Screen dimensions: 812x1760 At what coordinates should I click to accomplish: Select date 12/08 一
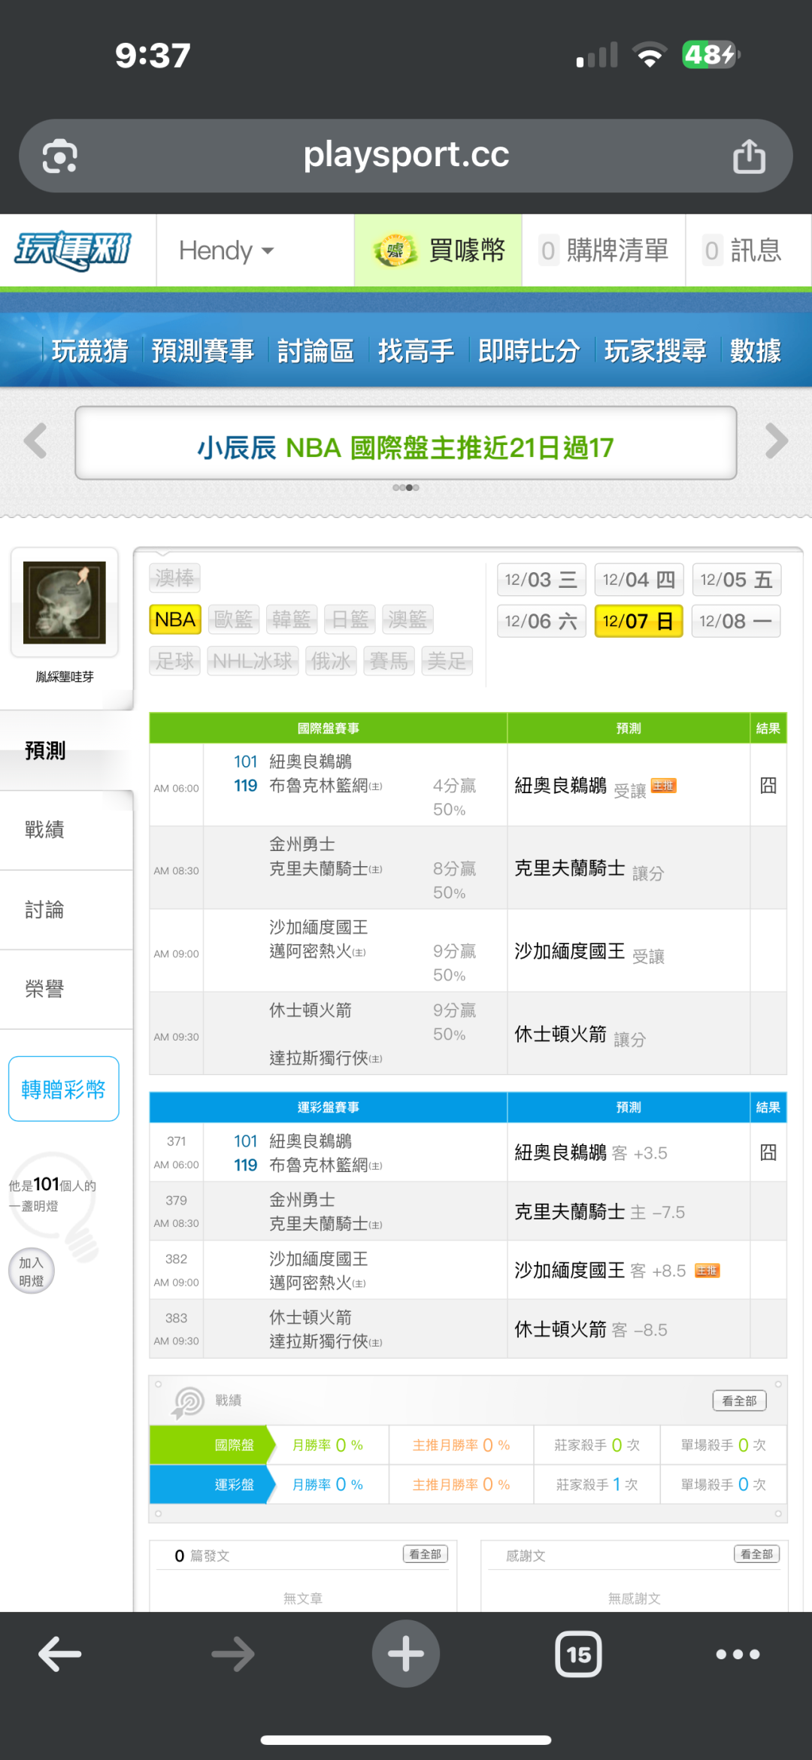[735, 621]
